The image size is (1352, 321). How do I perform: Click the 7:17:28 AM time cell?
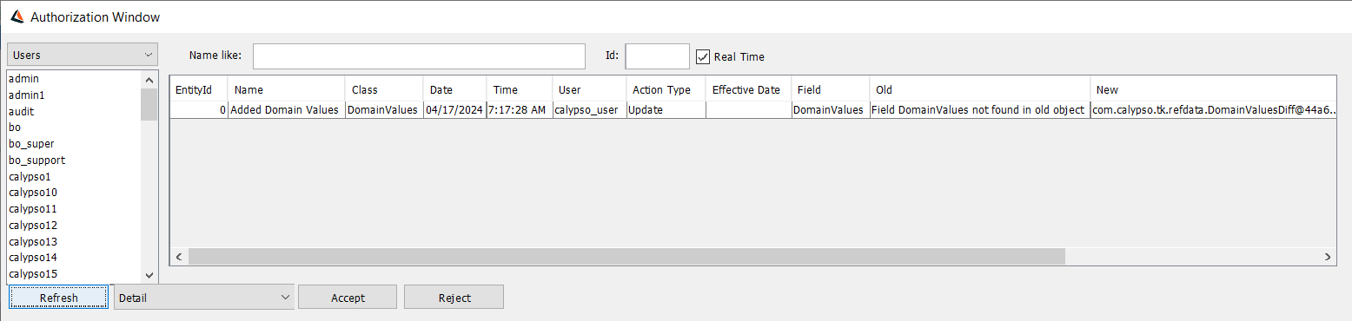click(520, 110)
